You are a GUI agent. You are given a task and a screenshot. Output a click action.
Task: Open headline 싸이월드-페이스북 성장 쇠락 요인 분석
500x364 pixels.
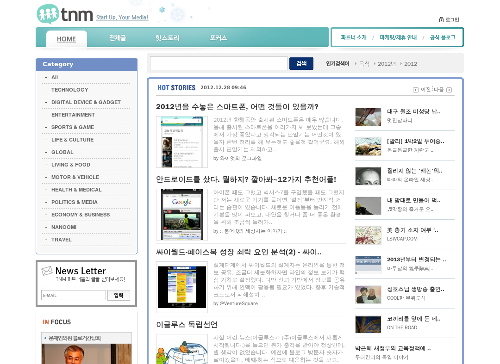(239, 252)
